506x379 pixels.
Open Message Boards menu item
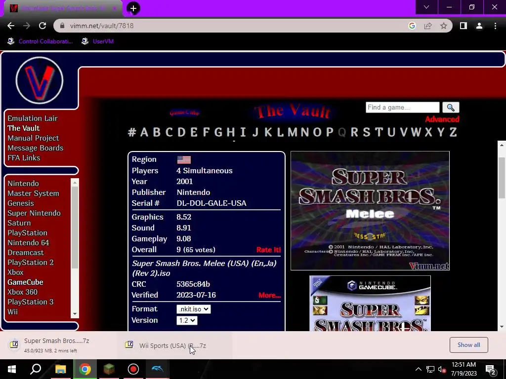[x=36, y=148]
